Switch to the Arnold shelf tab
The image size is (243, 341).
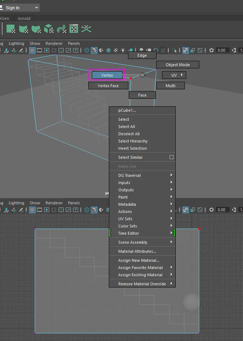pos(24,18)
